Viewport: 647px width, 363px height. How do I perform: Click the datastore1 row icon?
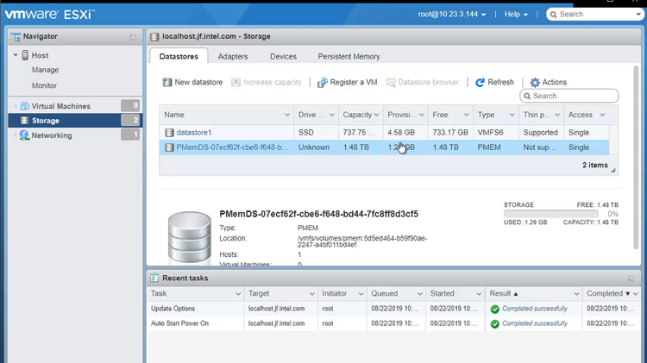[x=169, y=133]
